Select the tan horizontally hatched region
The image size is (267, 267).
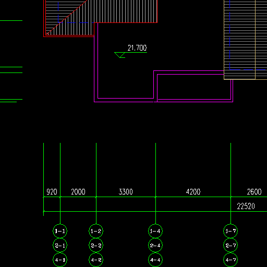pos(245,40)
